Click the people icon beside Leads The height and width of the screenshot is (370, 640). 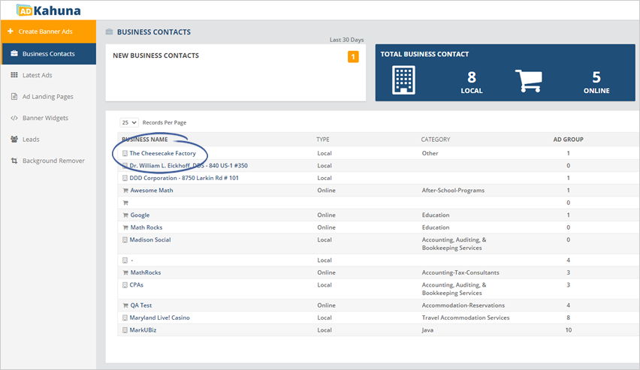point(14,140)
